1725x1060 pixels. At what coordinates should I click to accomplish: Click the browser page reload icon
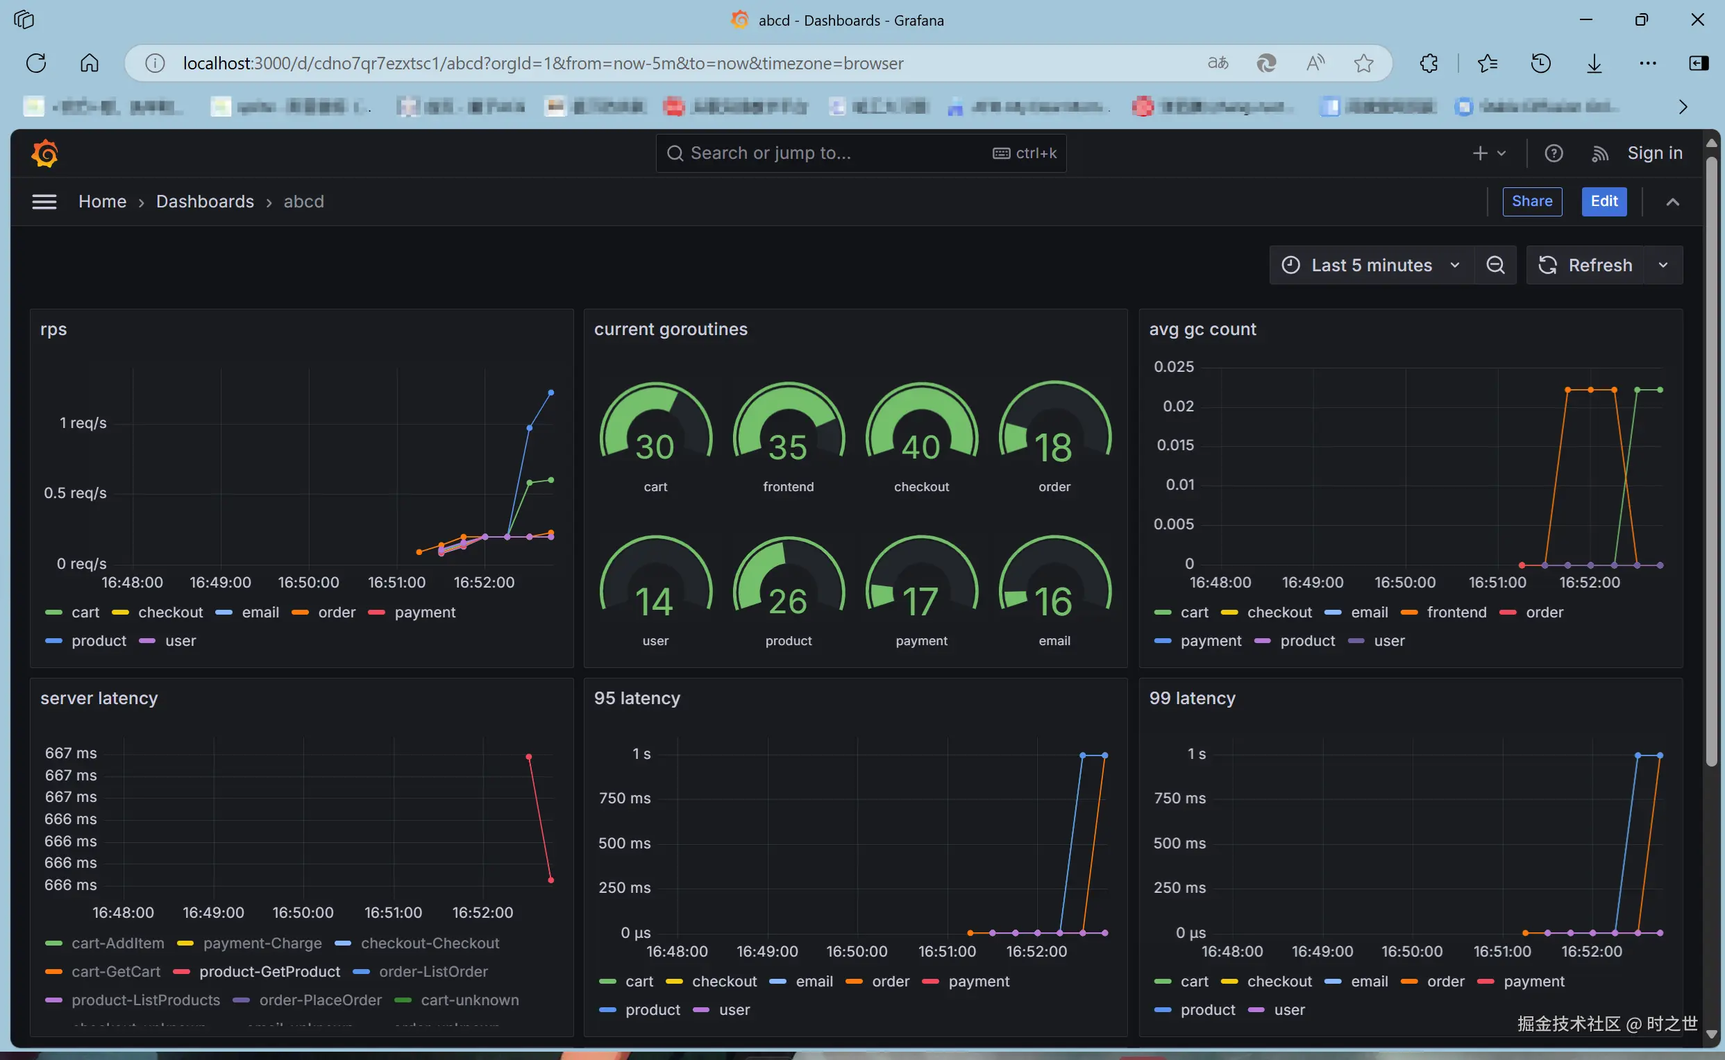coord(36,63)
